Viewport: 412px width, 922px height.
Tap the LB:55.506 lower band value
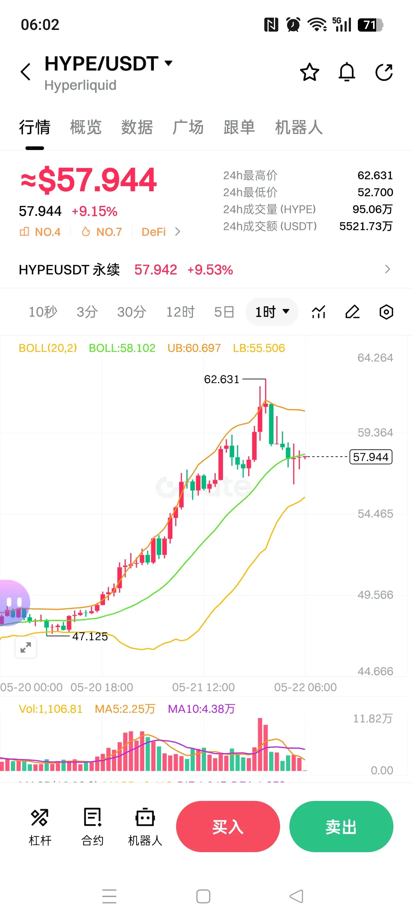click(x=259, y=348)
